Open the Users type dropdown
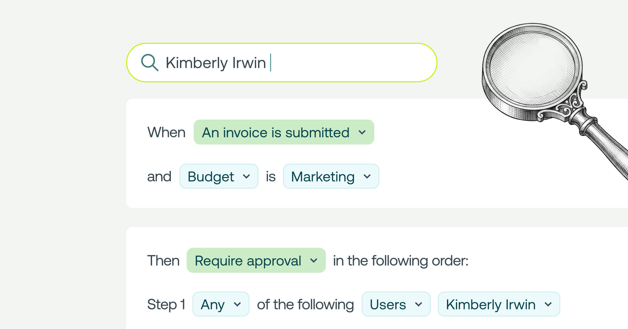 388,304
